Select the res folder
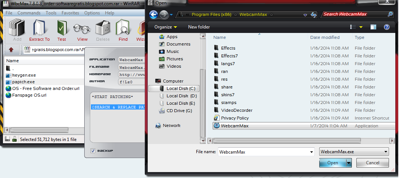The height and width of the screenshot is (178, 399). (224, 79)
